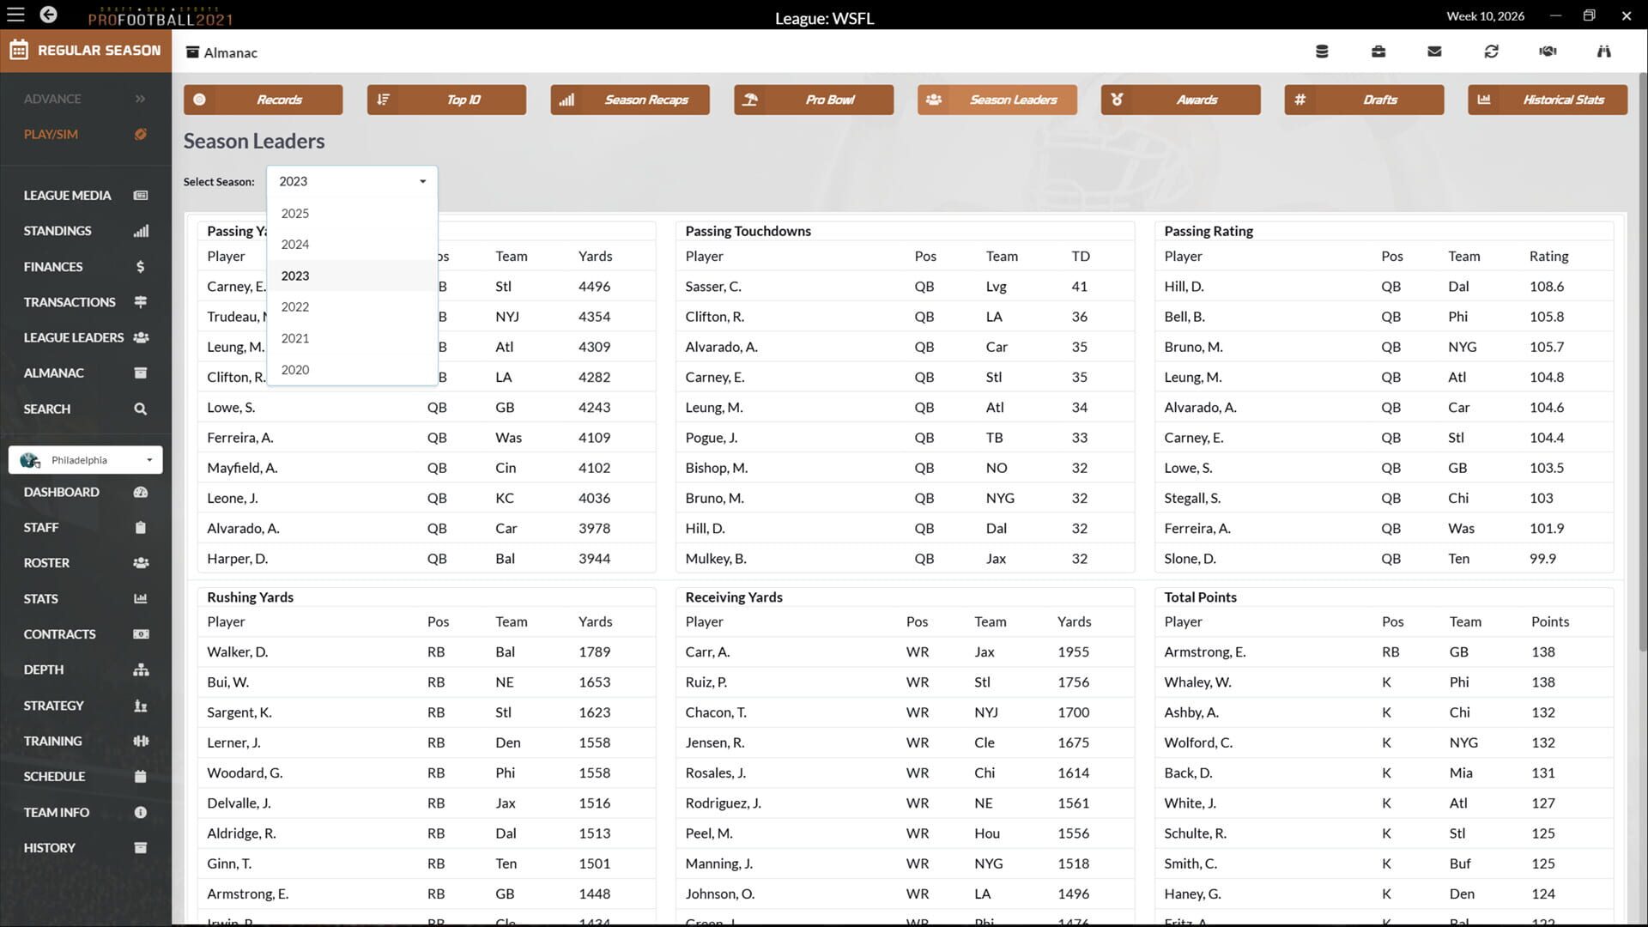Click the Search magnifier icon
The width and height of the screenshot is (1648, 927).
point(141,409)
